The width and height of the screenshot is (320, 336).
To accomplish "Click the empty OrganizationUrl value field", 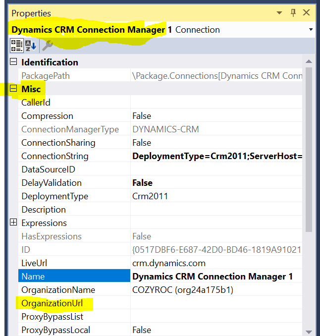I will coord(216,303).
